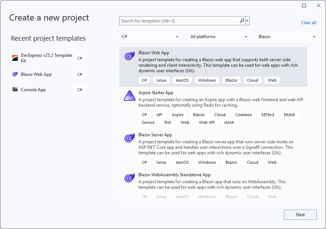
Task: Click the Blazor WebAssembly Standalone App icon
Action: [129, 178]
